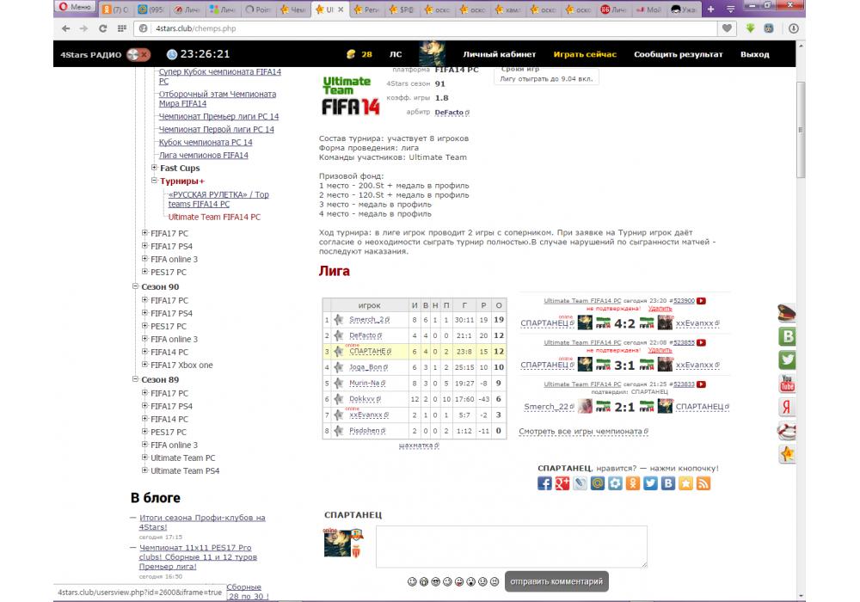Expand FIFA14 PC under Сезон 90

pyautogui.click(x=144, y=352)
